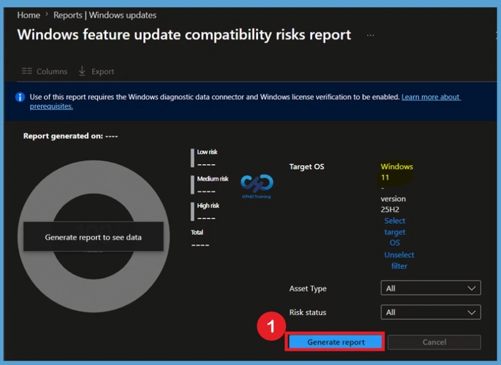Click the highlighted Windows 11 text

(x=396, y=172)
